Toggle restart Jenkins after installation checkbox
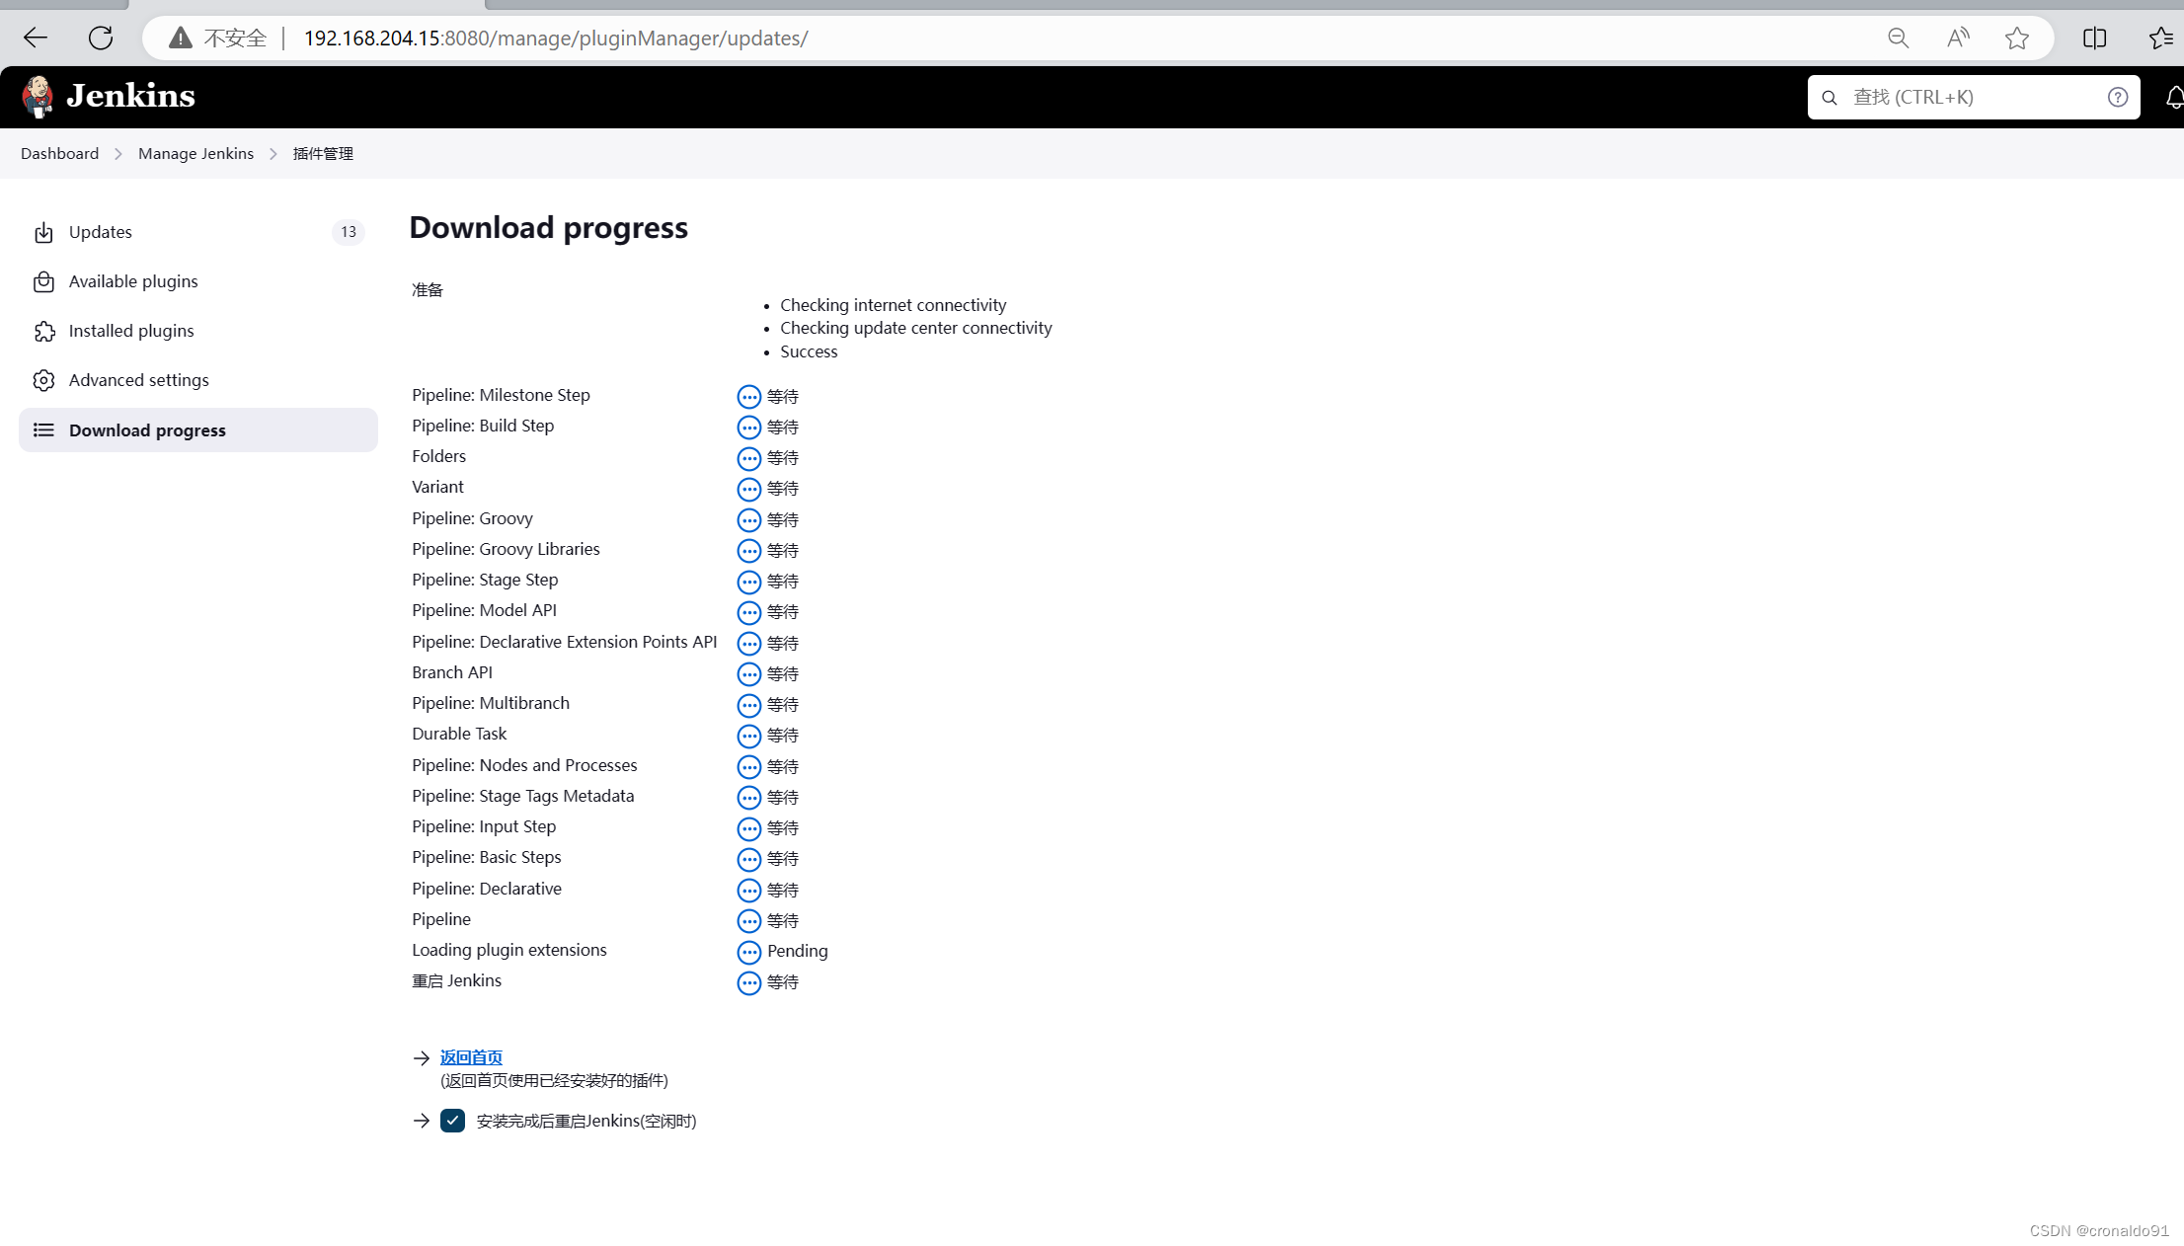The image size is (2184, 1246). tap(452, 1121)
